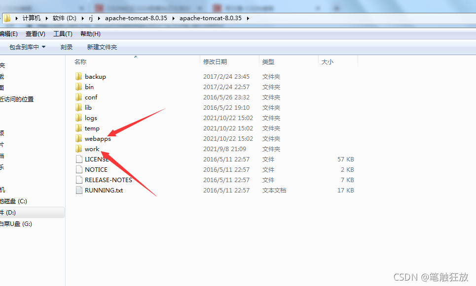
Task: Click the 2016/5/26 23:32 date cell
Action: (x=226, y=97)
